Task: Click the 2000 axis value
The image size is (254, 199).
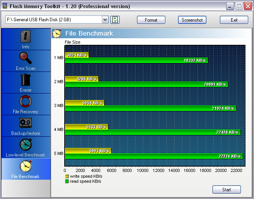Action: [x=81, y=170]
